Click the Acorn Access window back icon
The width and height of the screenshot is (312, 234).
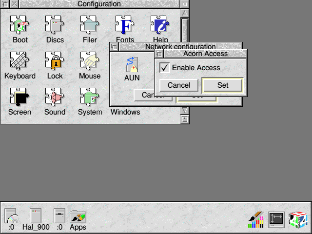(x=159, y=54)
